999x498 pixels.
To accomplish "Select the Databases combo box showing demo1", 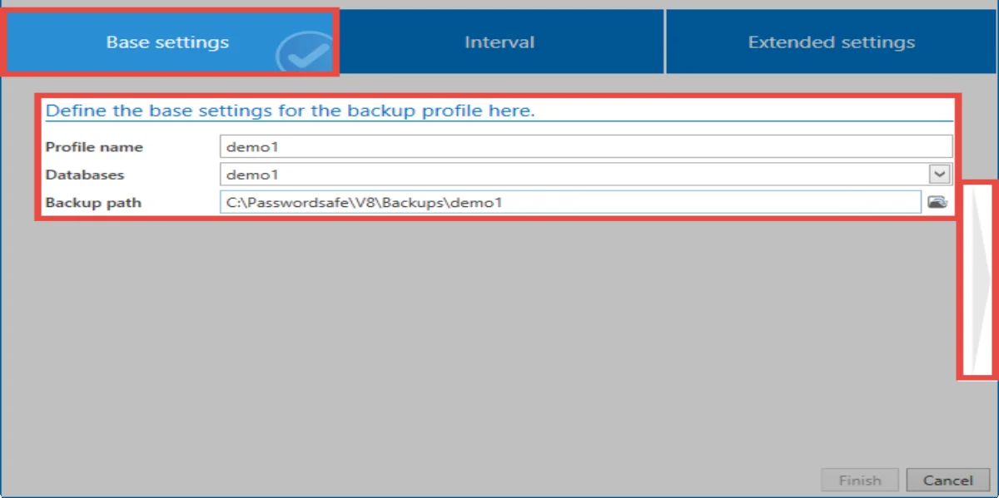I will [x=586, y=175].
